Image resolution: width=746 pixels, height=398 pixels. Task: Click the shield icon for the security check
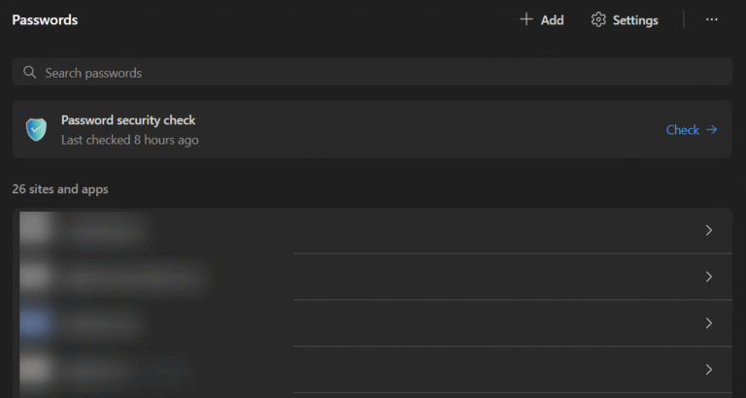(37, 129)
